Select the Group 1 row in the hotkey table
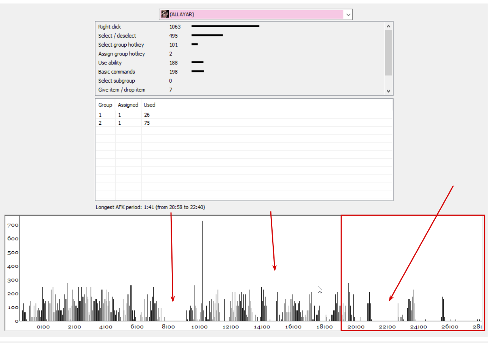The height and width of the screenshot is (343, 488). [244, 114]
